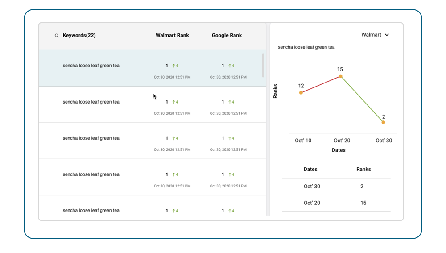446x253 pixels.
Task: Click rank value 15 in the table
Action: [x=363, y=203]
